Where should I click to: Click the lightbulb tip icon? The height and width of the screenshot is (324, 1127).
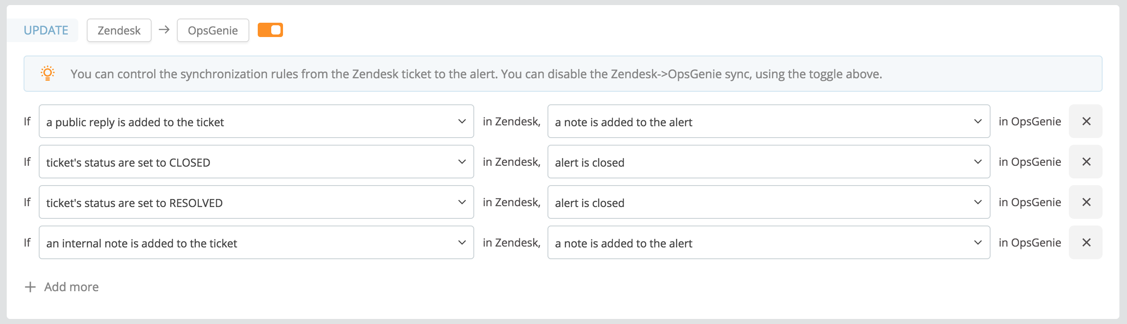point(48,73)
